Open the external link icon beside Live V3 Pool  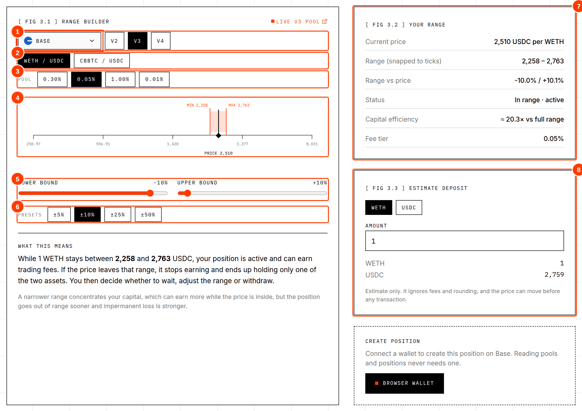point(325,22)
